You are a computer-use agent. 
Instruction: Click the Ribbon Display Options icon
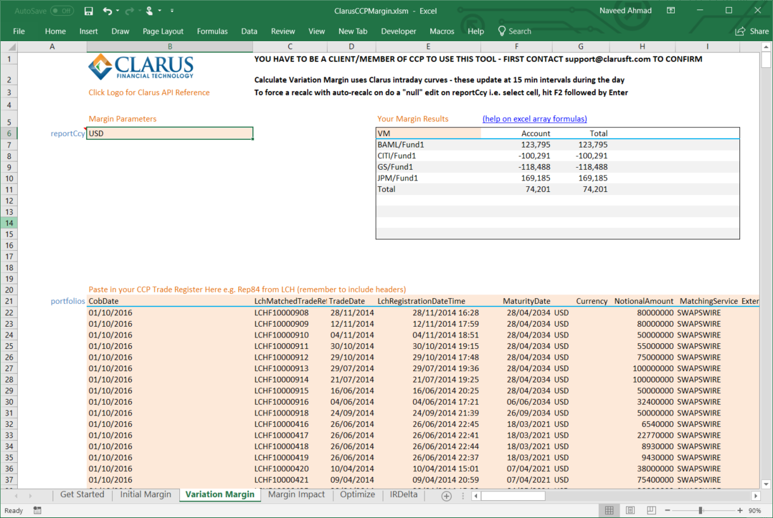tap(670, 11)
